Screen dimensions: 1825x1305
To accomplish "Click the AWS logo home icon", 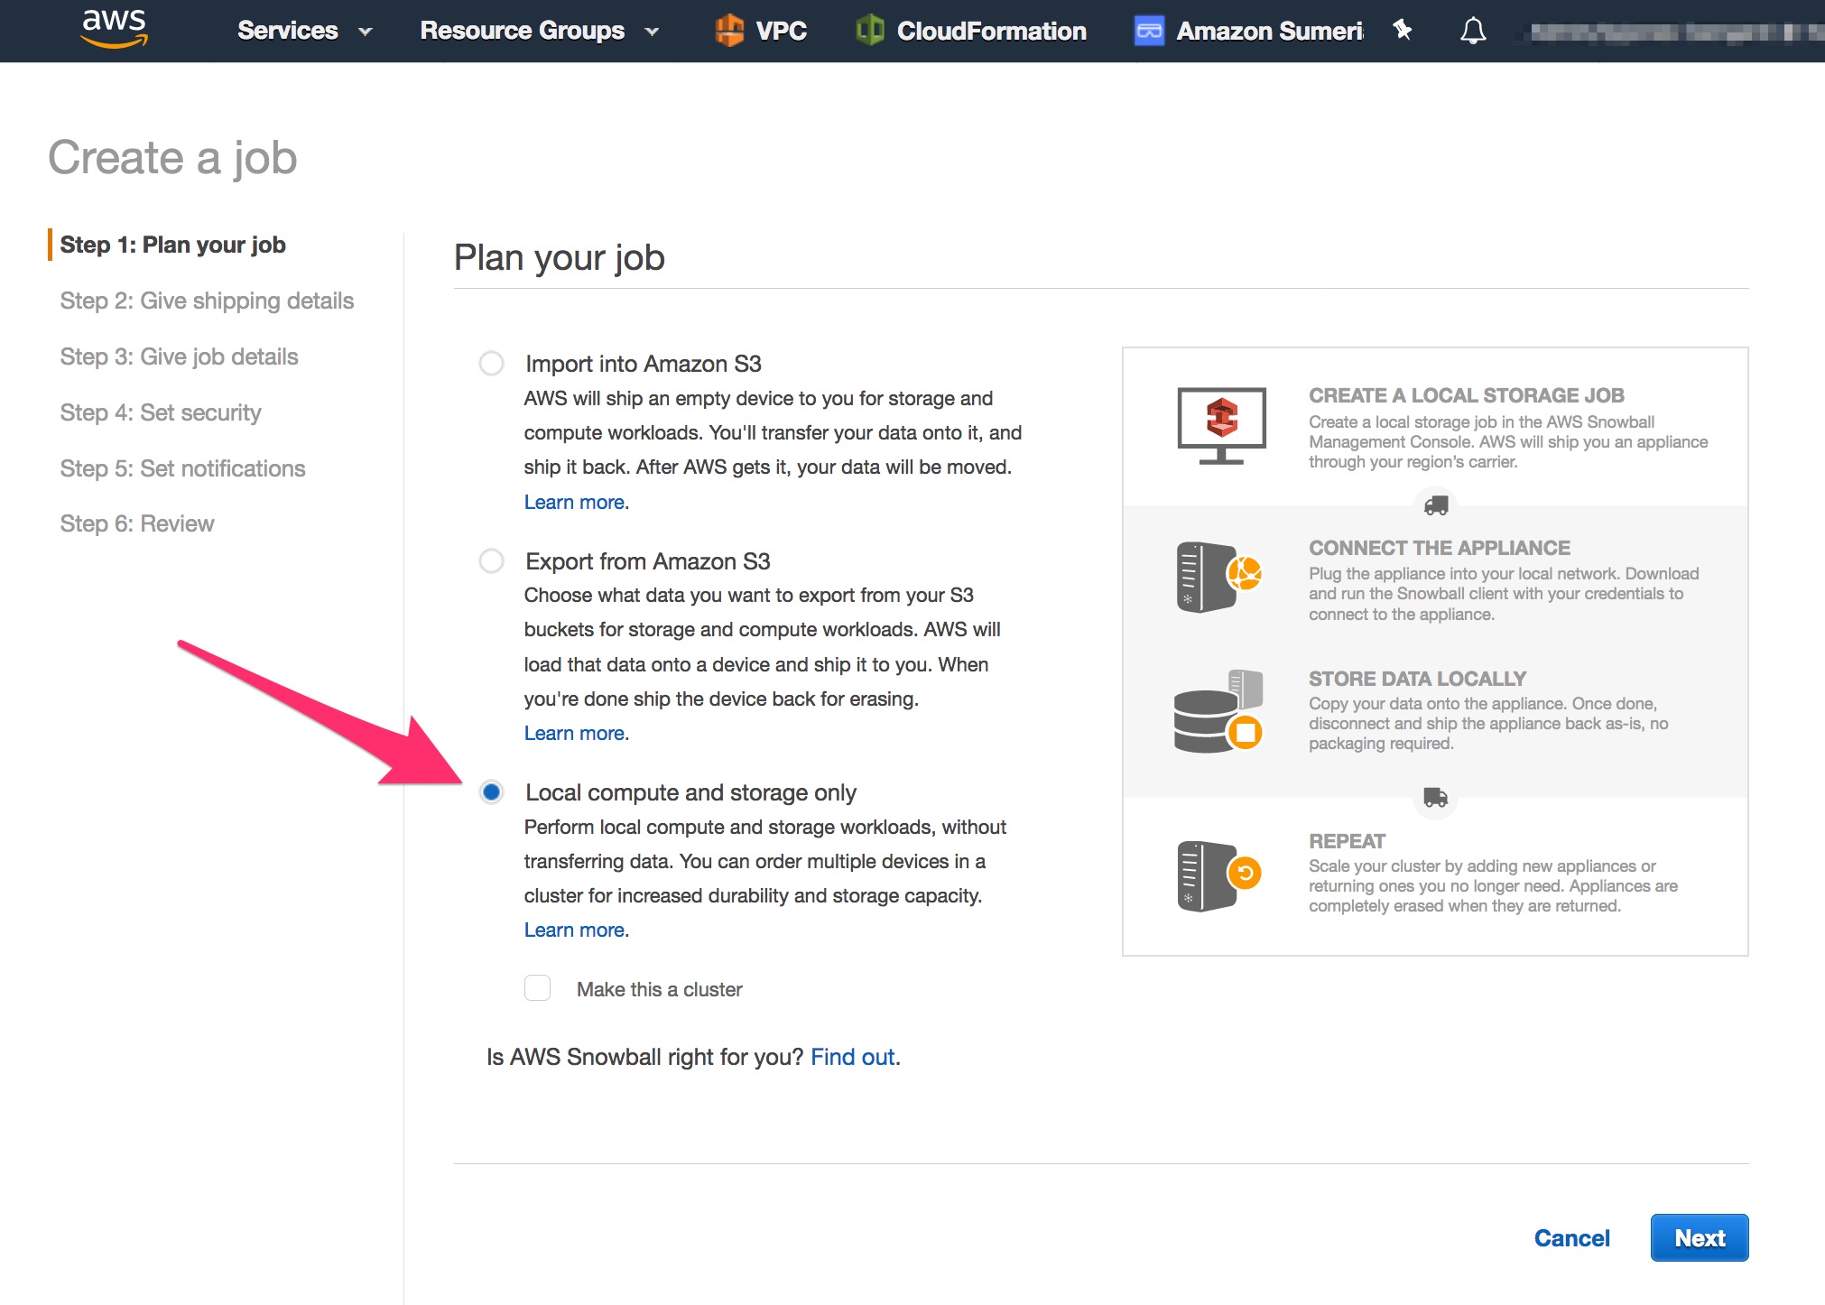I will [114, 28].
